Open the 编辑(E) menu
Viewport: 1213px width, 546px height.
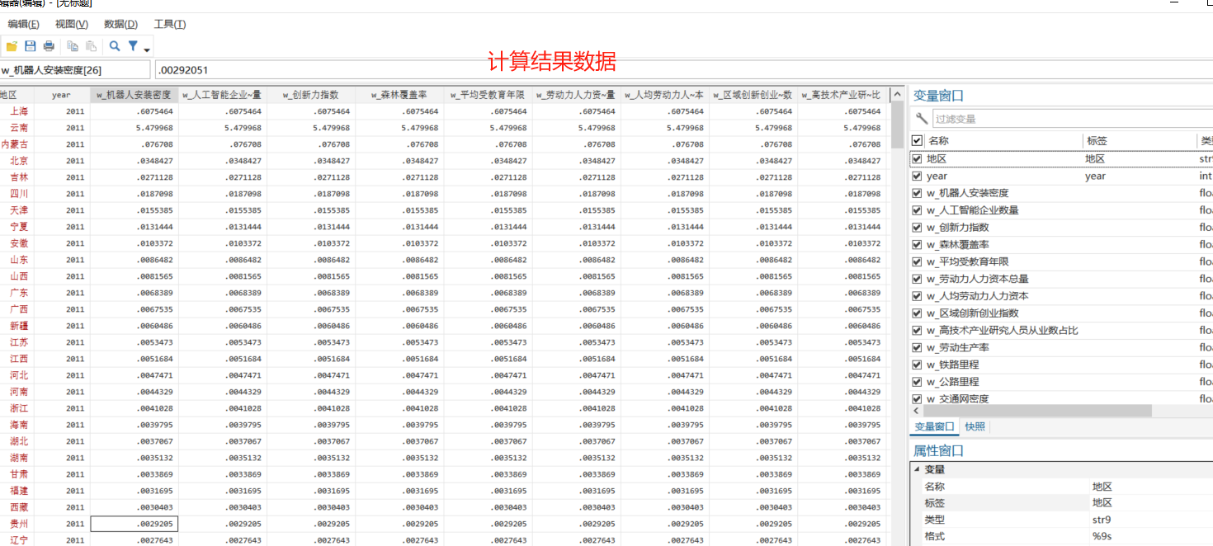(x=23, y=24)
